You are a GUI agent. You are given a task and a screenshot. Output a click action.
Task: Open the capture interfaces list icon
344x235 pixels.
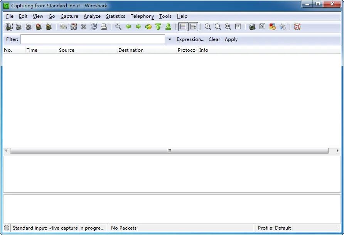click(x=9, y=27)
